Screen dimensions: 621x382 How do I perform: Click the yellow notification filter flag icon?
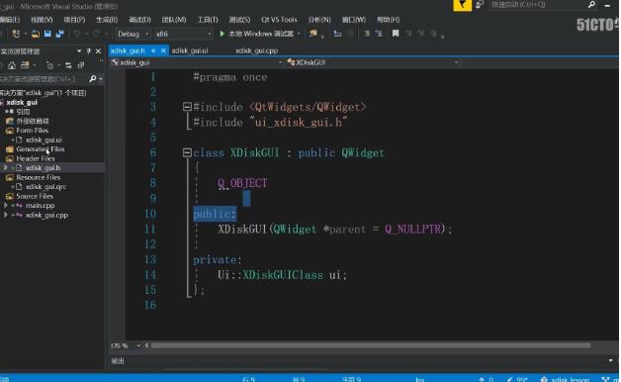pyautogui.click(x=462, y=5)
